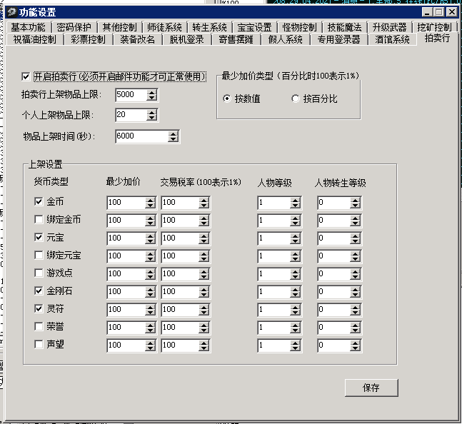Click the 绑定元宝 人物转生等级 spinner arrows
Image resolution: width=462 pixels, height=424 pixels.
356,256
